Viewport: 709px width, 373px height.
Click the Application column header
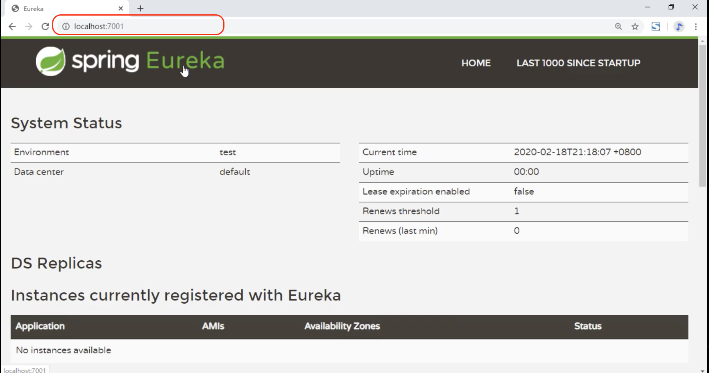click(x=40, y=326)
